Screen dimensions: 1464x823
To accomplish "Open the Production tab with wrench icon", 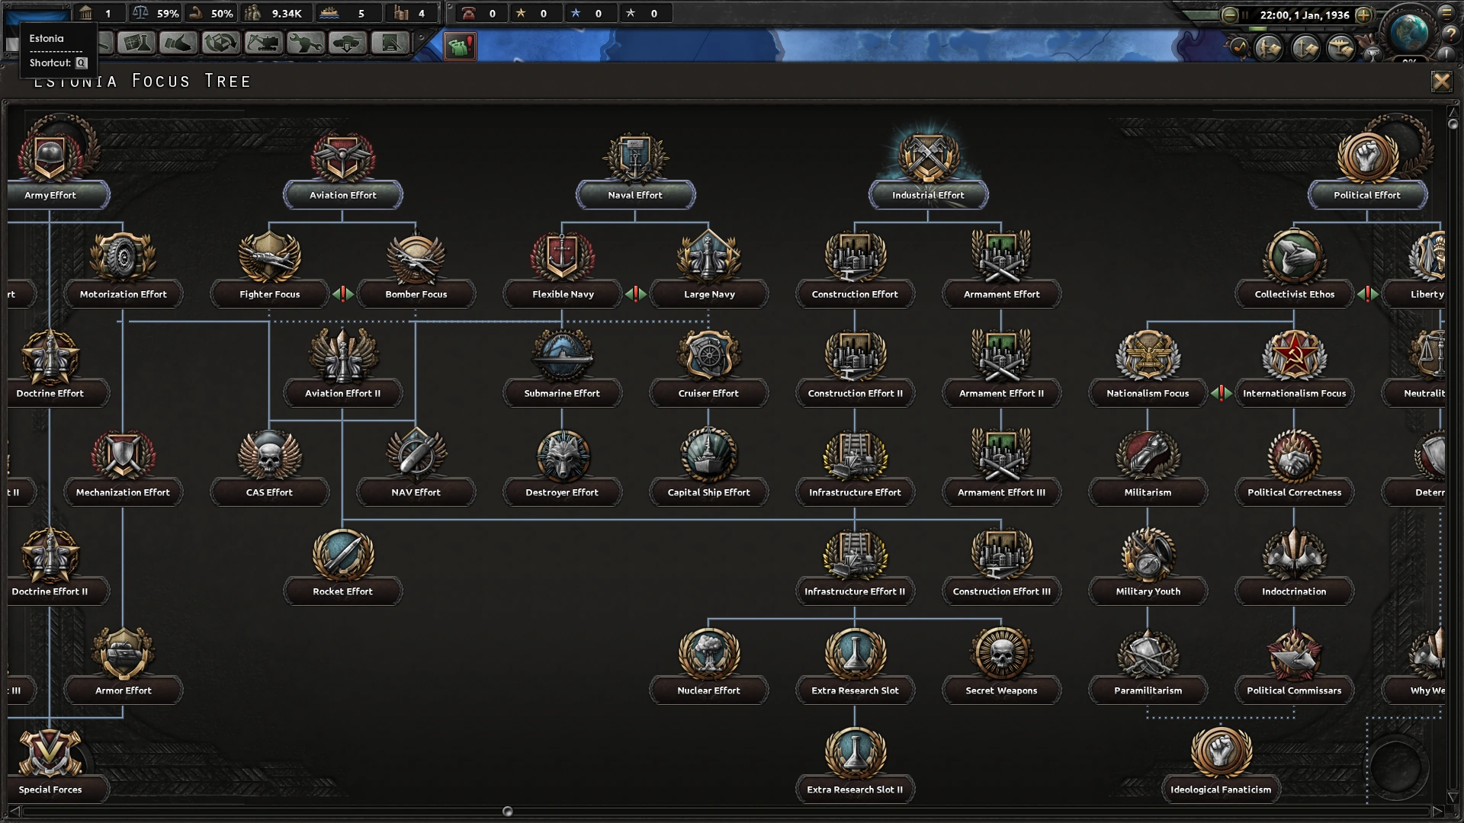I will tap(306, 43).
